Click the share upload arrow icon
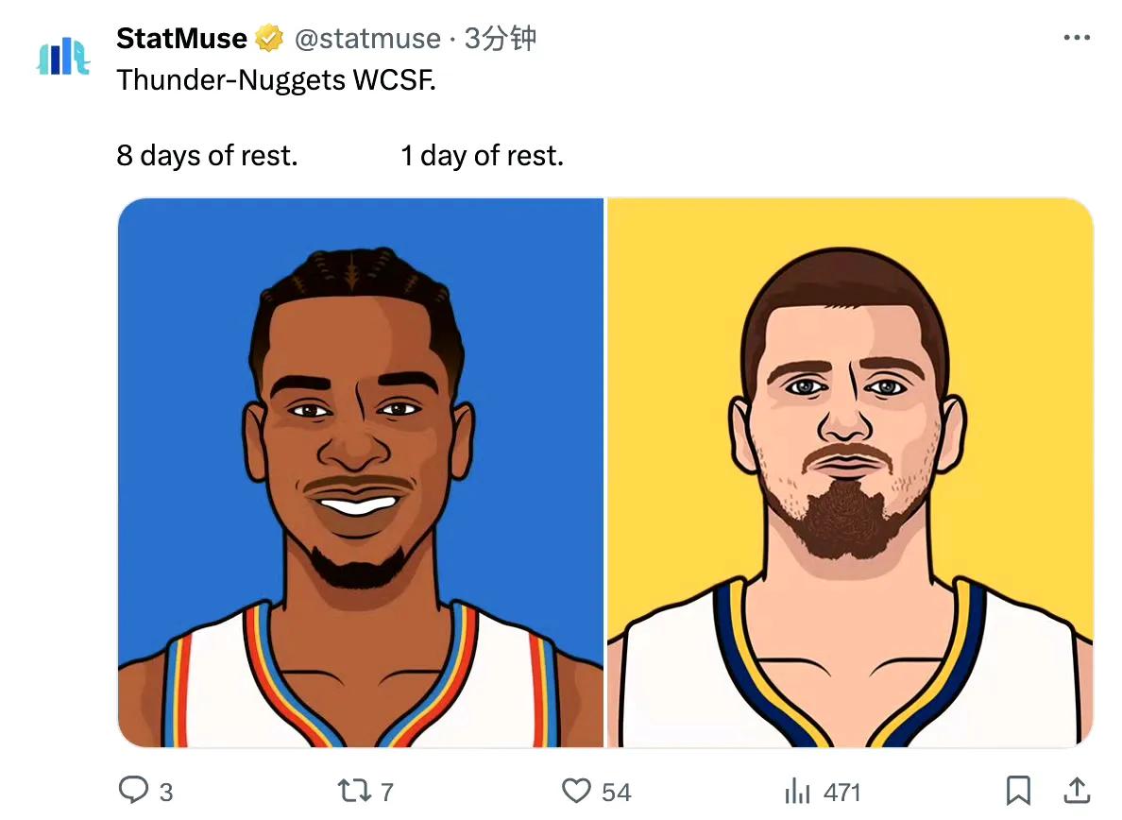The width and height of the screenshot is (1122, 820). [x=1077, y=790]
